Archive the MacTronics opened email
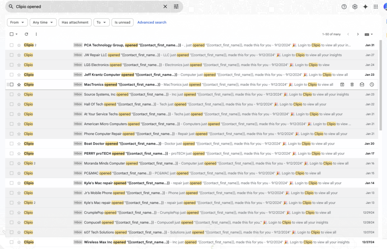 pos(342,84)
